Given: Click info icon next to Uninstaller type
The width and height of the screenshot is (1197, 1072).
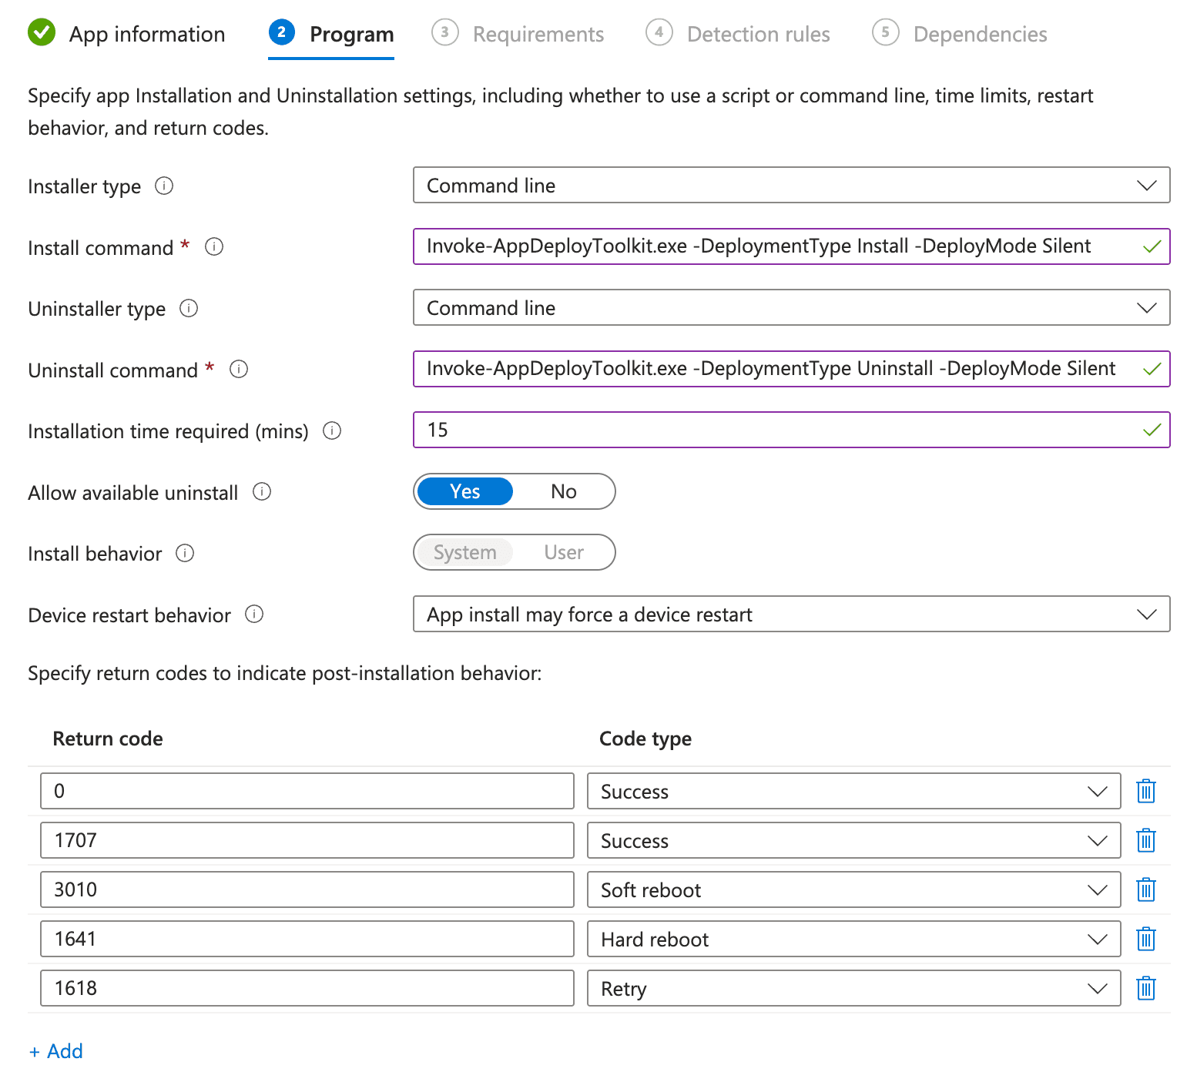Looking at the screenshot, I should coord(189,308).
